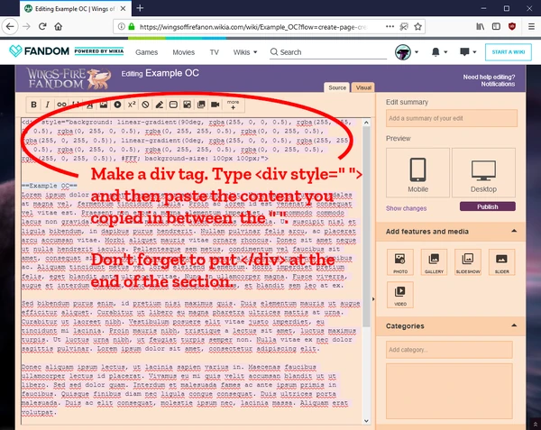Apply italic formatting in editor toolbar

pos(48,105)
